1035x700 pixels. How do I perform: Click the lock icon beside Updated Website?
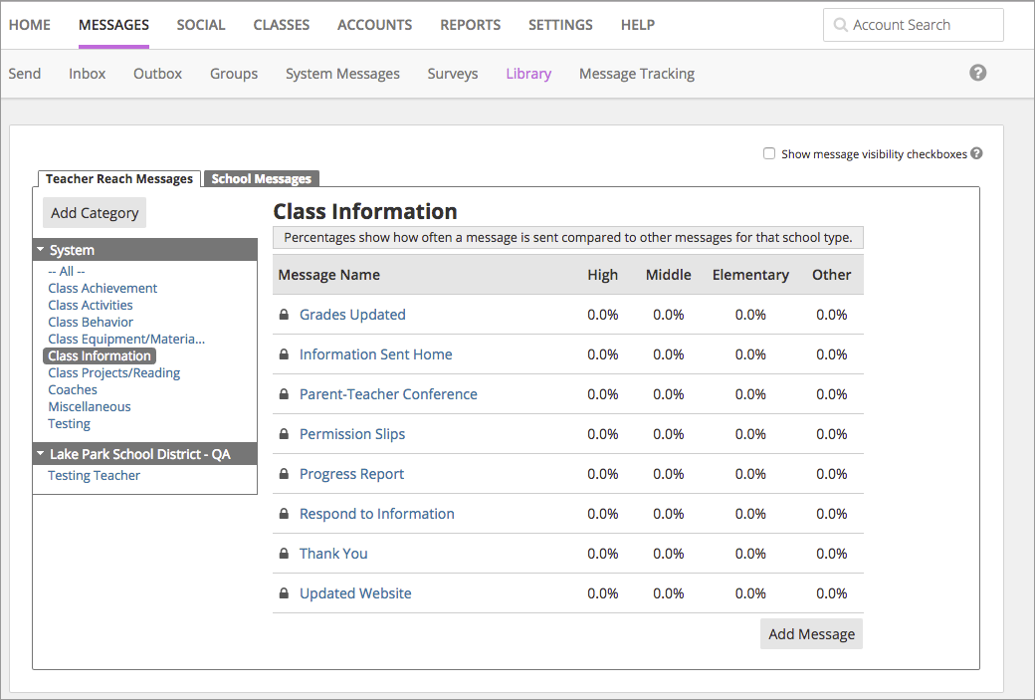(x=284, y=592)
